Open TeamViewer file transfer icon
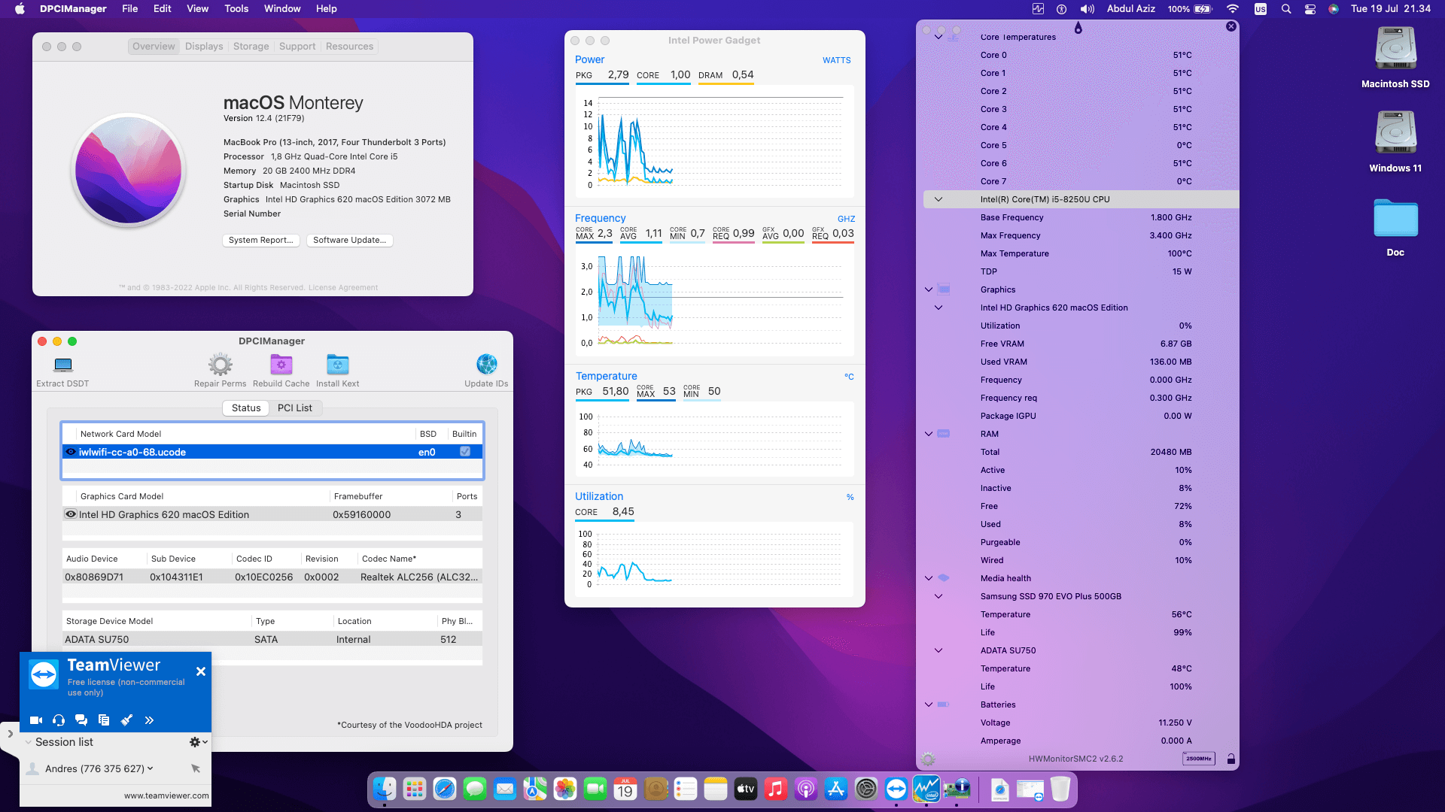The image size is (1445, 812). (x=104, y=720)
